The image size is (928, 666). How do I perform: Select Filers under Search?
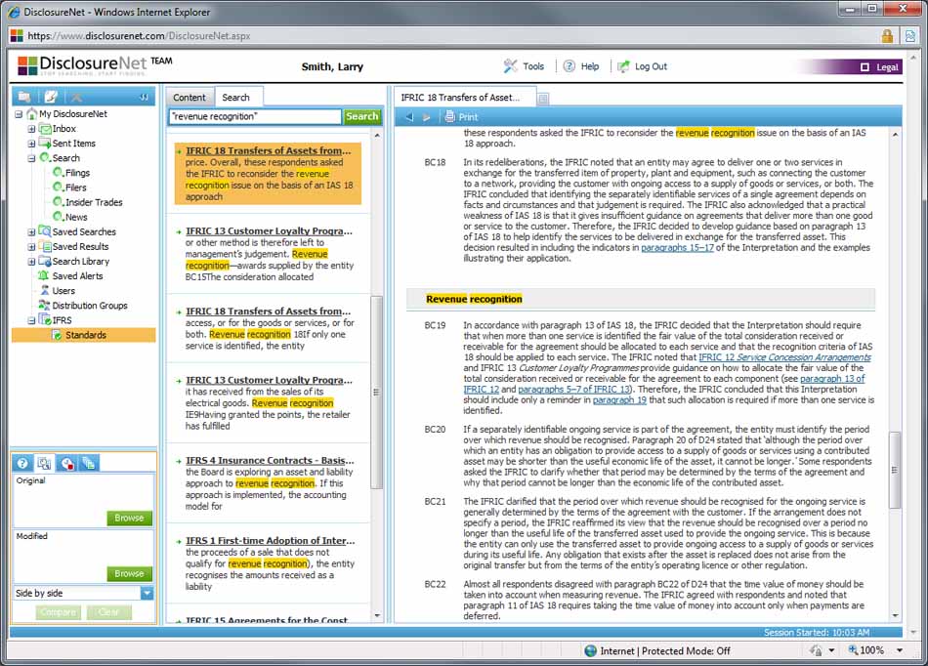76,187
